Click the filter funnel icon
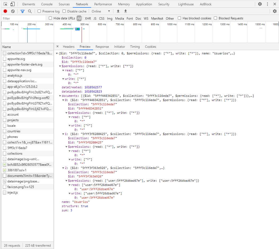Screen dimensions: 279x249 22,11
